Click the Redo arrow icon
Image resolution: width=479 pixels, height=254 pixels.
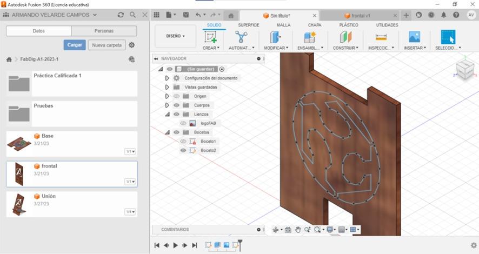(x=213, y=15)
